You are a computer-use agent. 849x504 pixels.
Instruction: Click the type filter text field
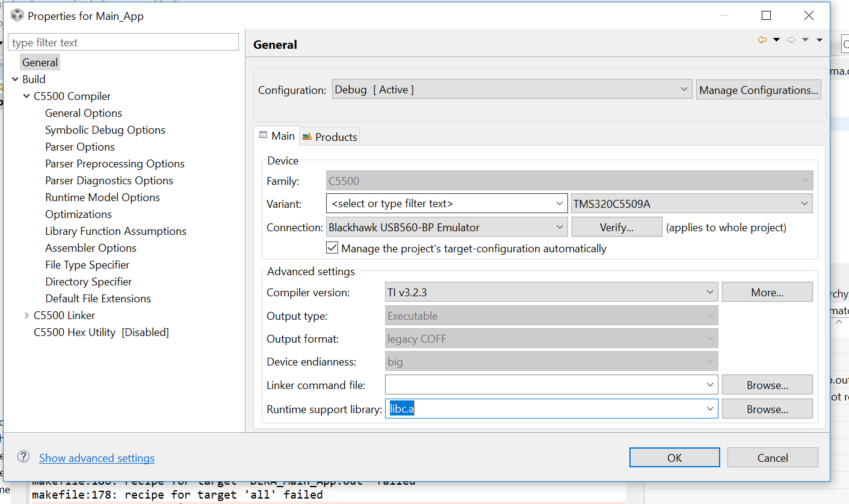point(123,42)
